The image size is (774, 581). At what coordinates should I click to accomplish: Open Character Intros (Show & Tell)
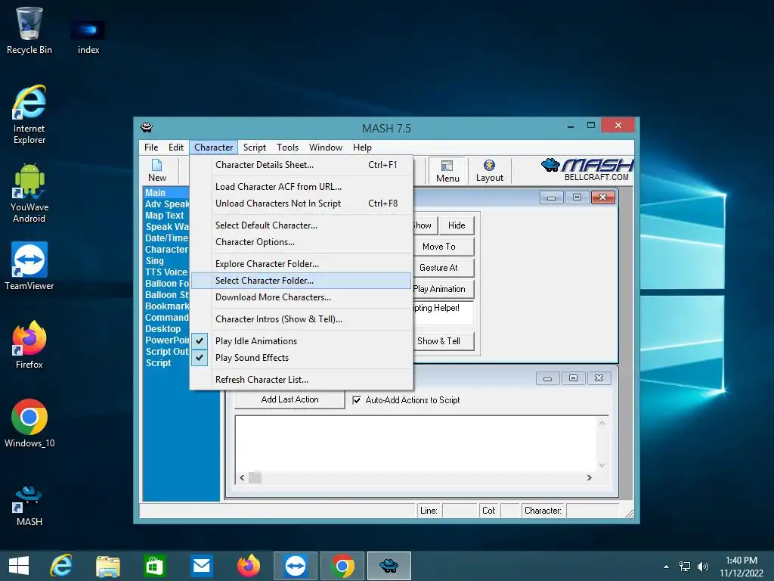click(x=301, y=319)
